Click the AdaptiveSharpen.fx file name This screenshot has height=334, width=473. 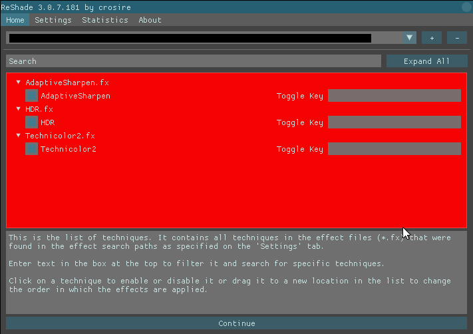67,83
